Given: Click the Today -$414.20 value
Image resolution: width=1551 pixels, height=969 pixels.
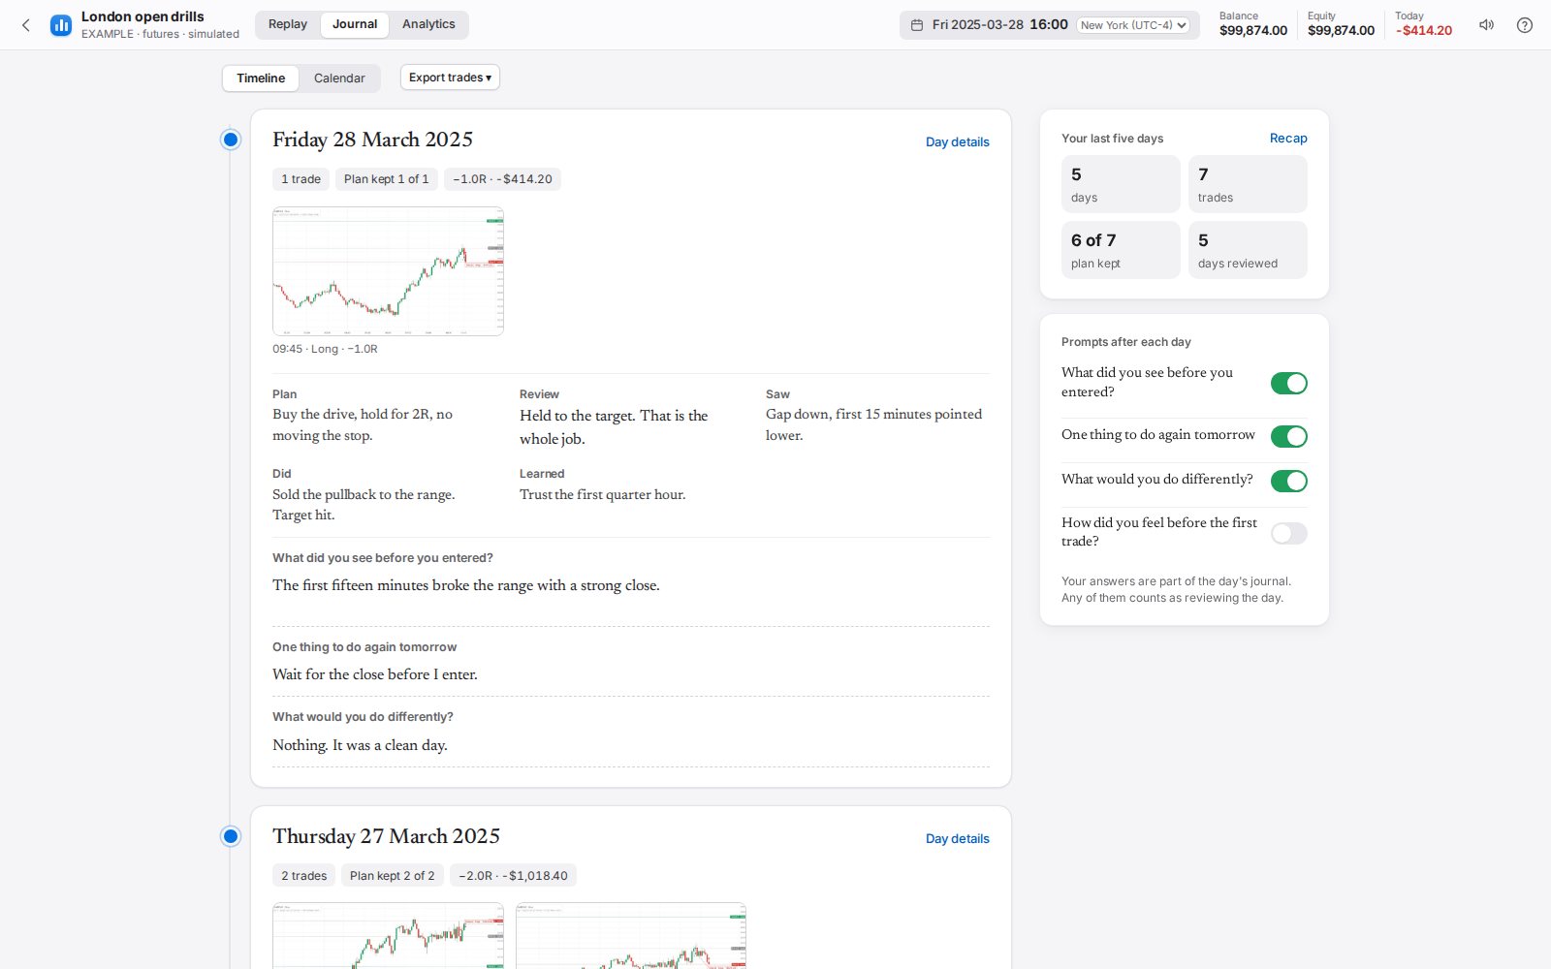Looking at the screenshot, I should [1424, 30].
